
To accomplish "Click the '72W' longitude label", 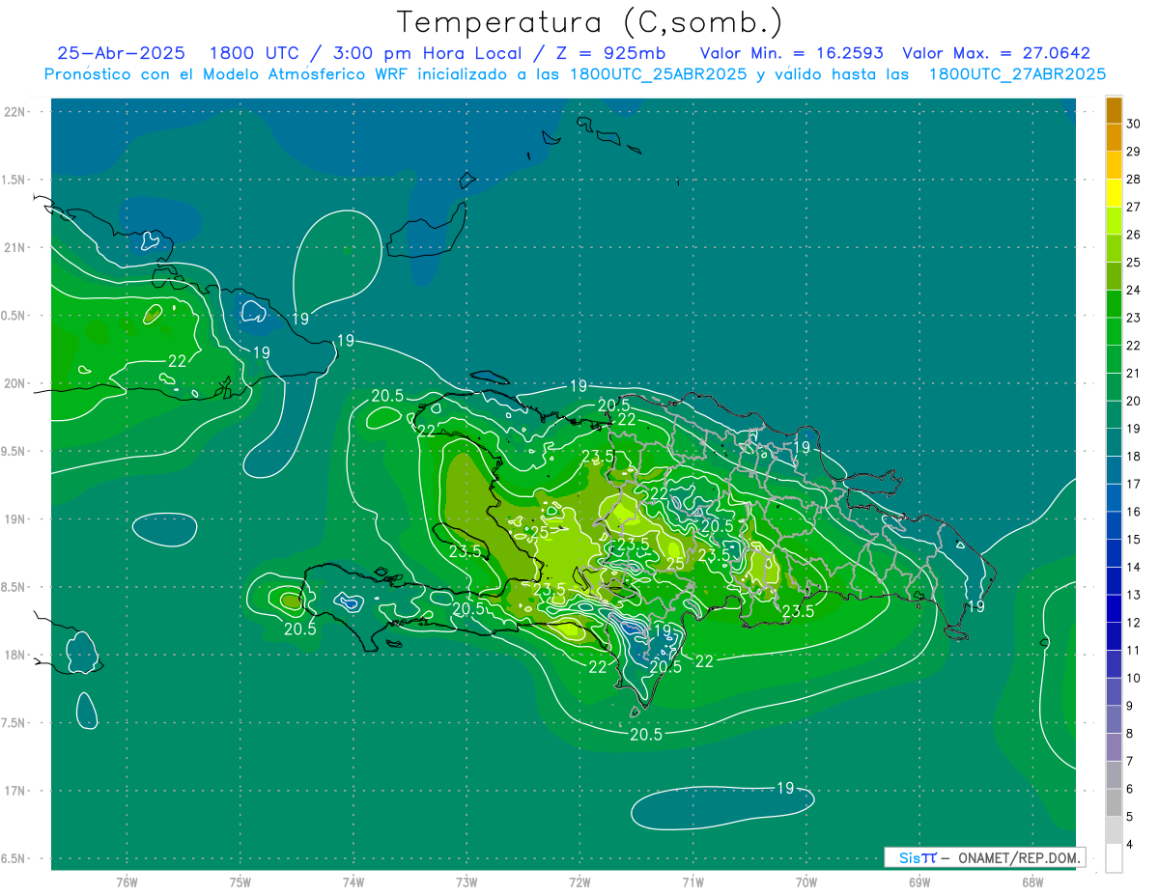I will point(579,882).
